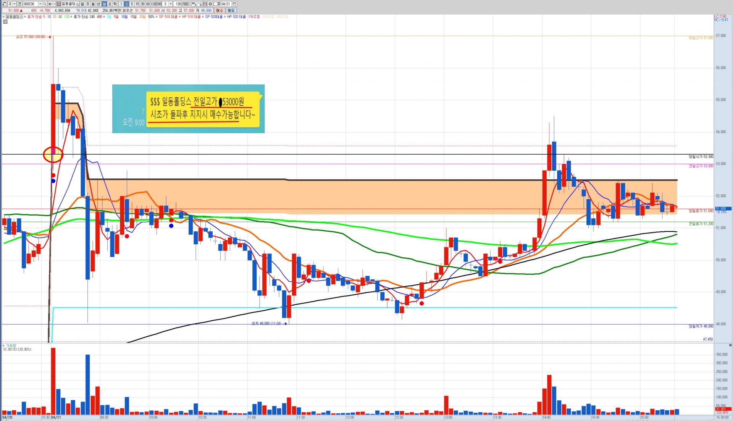Select the 15-minute interval tab
Image resolution: width=733 pixels, height=421 pixels.
pos(137,4)
